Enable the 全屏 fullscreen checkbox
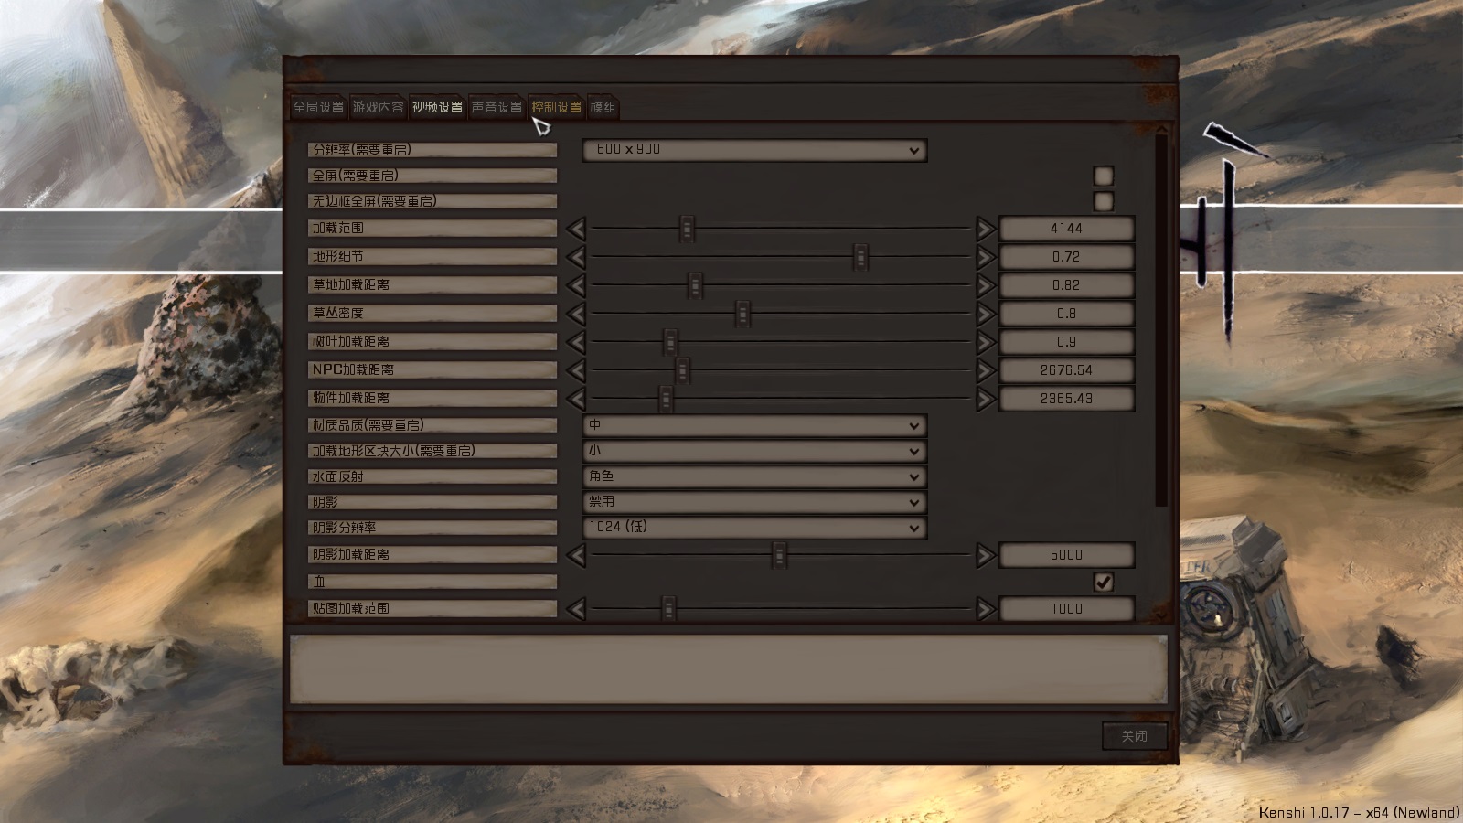This screenshot has width=1463, height=823. pos(1104,176)
